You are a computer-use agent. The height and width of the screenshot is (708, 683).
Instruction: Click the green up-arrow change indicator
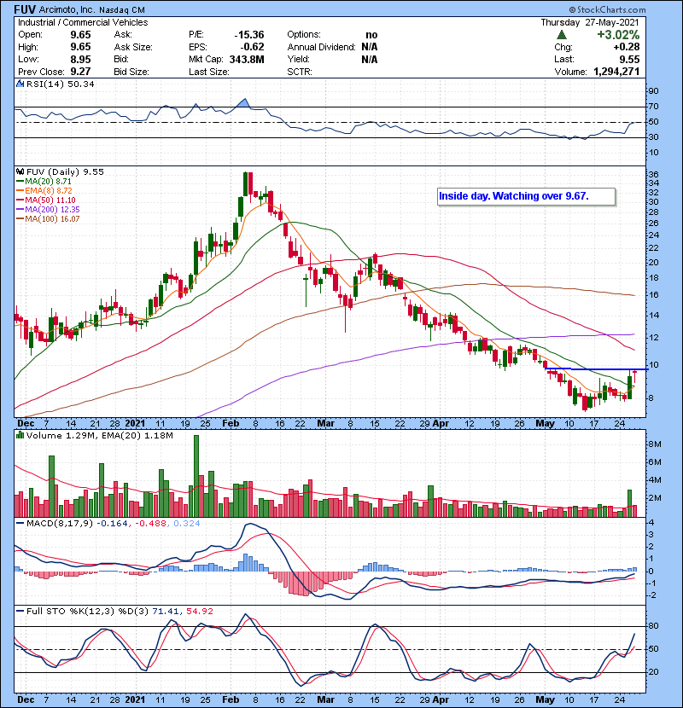[562, 35]
